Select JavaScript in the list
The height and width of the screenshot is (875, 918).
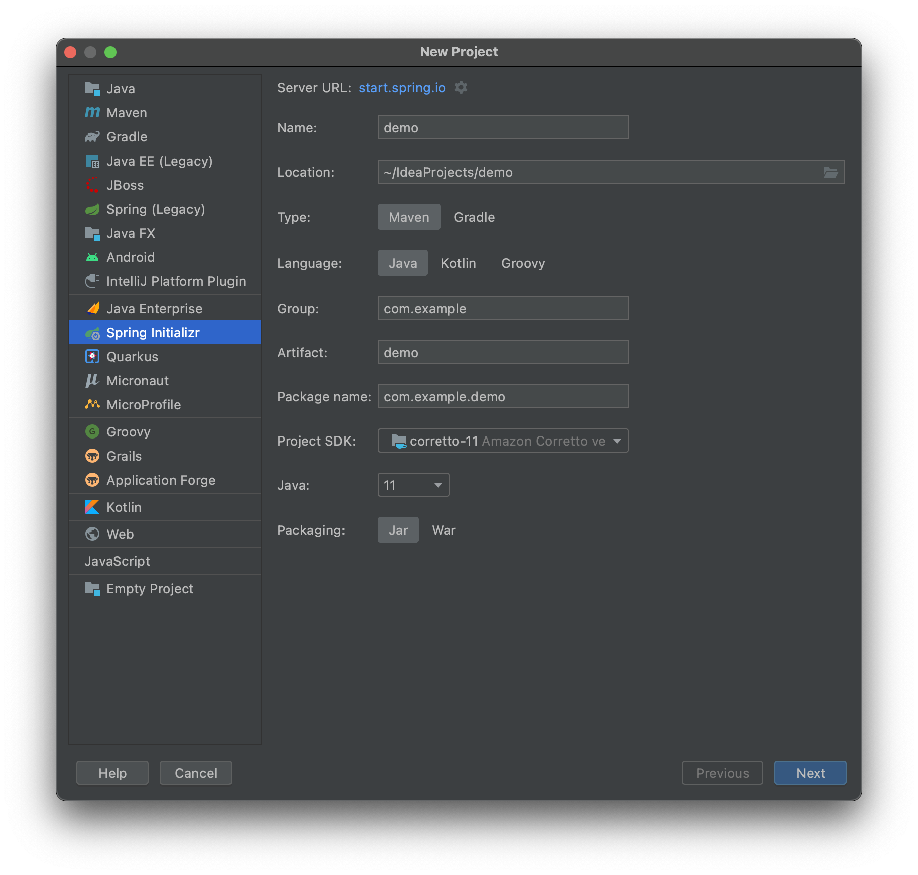point(118,561)
